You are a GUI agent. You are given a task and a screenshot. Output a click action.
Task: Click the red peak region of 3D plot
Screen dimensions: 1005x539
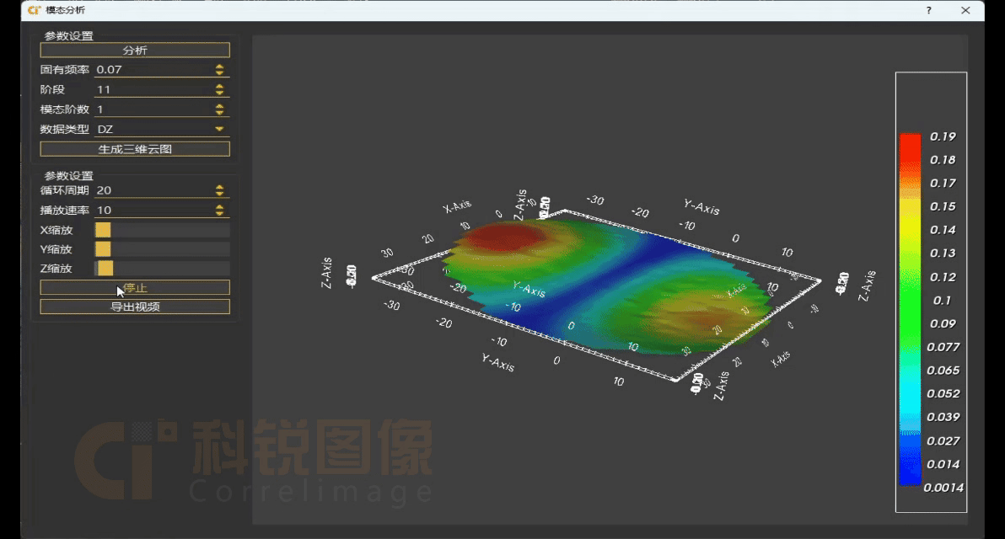(504, 237)
